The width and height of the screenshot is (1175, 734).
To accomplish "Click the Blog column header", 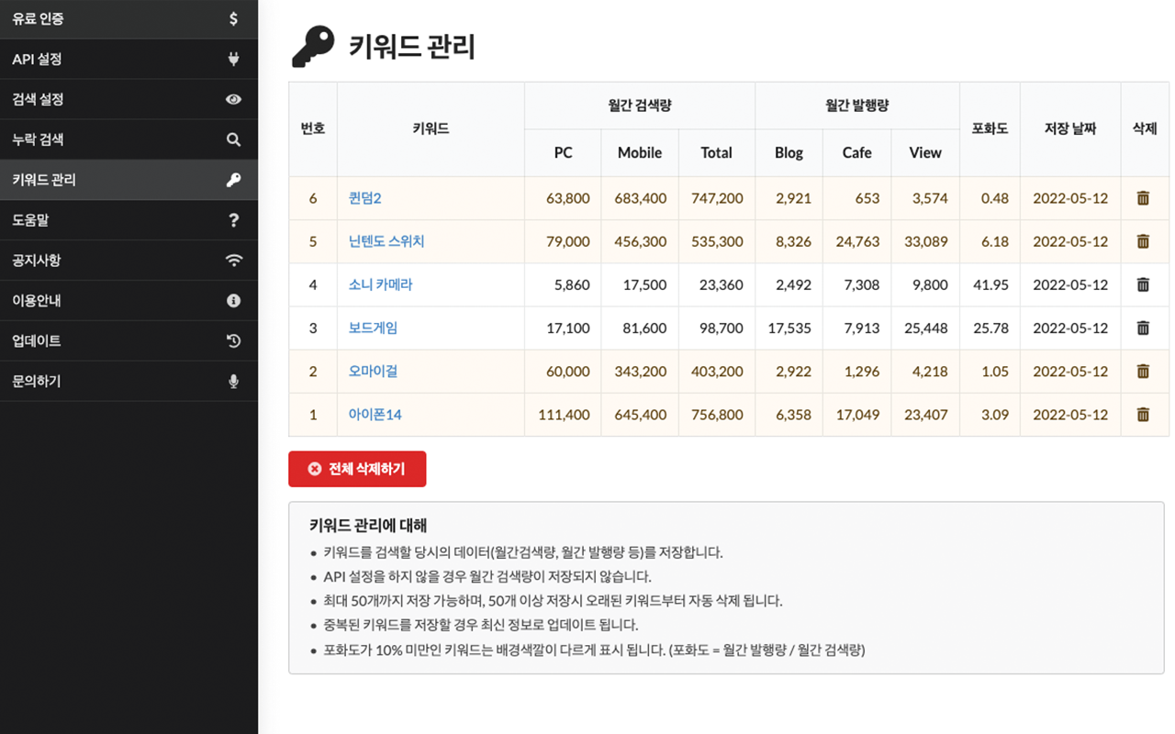I will click(789, 152).
